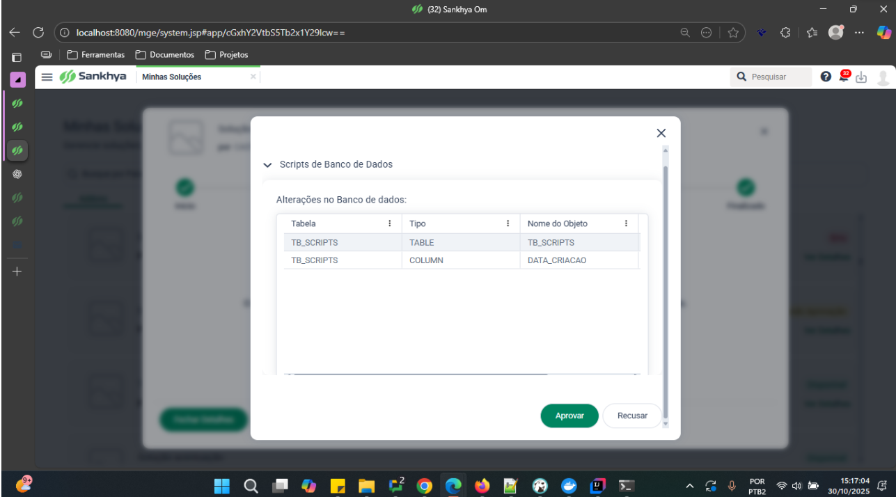Open Windows Start menu
Image resolution: width=896 pixels, height=497 pixels.
221,486
